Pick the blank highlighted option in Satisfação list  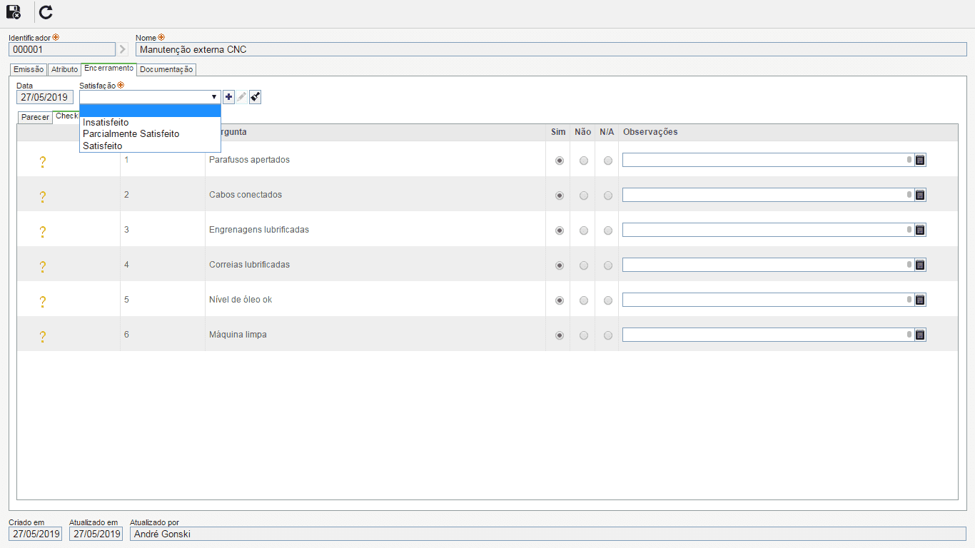coord(151,111)
